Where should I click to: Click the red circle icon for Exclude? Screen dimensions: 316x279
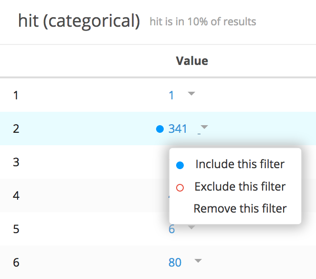pos(180,188)
